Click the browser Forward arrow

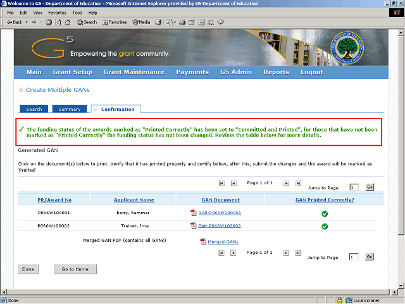point(34,22)
